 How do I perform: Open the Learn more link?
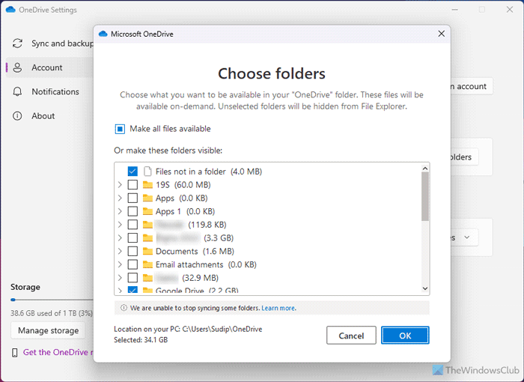coord(278,308)
